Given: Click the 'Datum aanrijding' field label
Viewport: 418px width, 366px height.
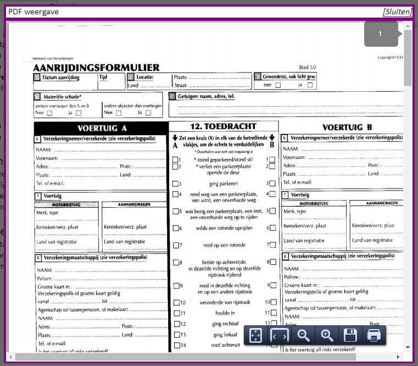Looking at the screenshot, I should click(x=61, y=77).
